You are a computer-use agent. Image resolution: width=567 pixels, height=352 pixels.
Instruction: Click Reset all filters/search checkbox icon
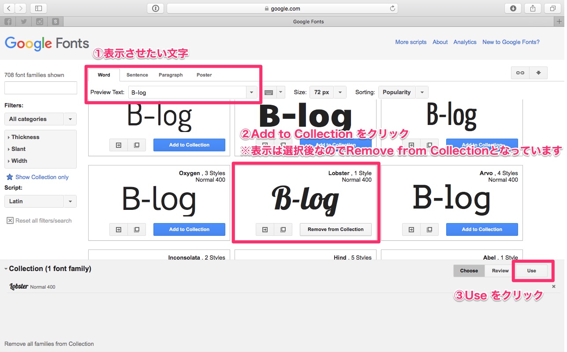coord(10,220)
